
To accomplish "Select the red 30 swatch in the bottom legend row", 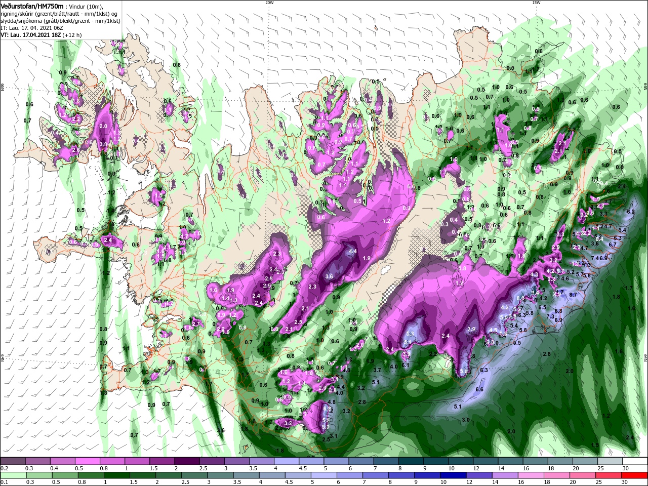I will pyautogui.click(x=634, y=475).
